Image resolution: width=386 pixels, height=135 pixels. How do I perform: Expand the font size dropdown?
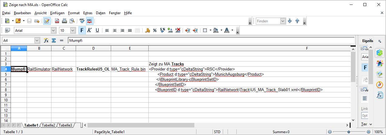tap(73, 30)
